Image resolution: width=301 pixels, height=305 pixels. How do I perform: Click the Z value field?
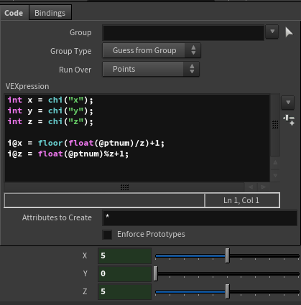coord(124,291)
